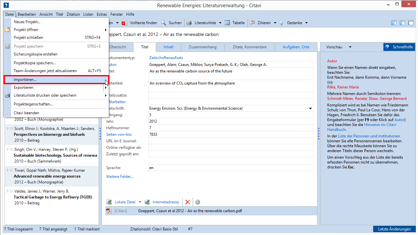Open the Gedanke dropdown arrow
The image size is (418, 235).
pyautogui.click(x=306, y=23)
